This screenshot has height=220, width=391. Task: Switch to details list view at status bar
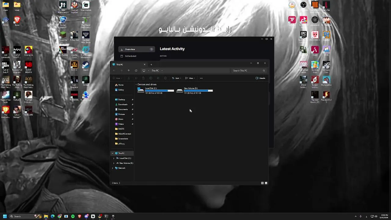click(x=262, y=183)
